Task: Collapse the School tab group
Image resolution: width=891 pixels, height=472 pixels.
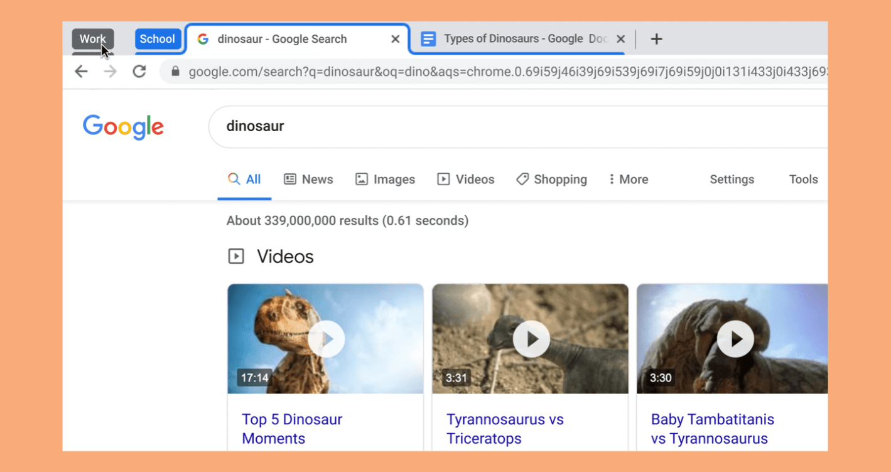Action: [x=158, y=38]
